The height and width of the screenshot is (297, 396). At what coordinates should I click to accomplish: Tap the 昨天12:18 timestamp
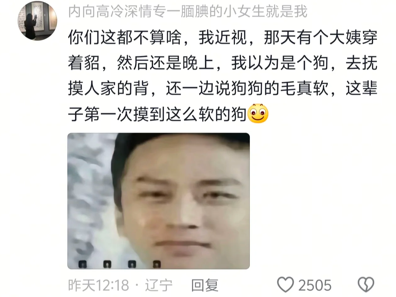pos(99,285)
